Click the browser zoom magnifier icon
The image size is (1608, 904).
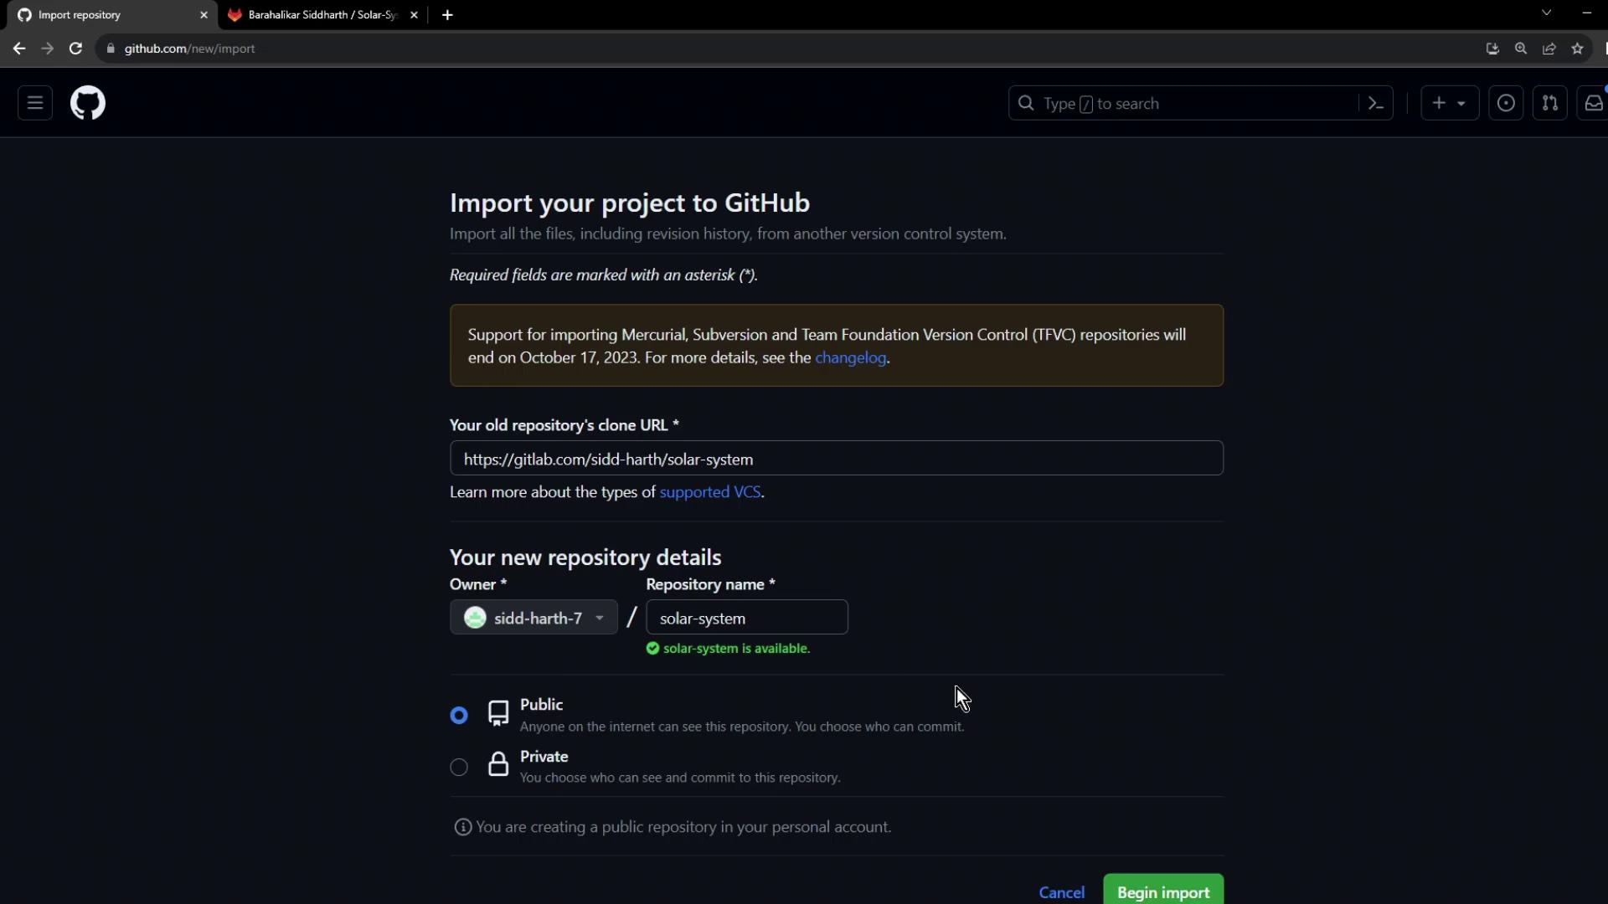[x=1521, y=49]
